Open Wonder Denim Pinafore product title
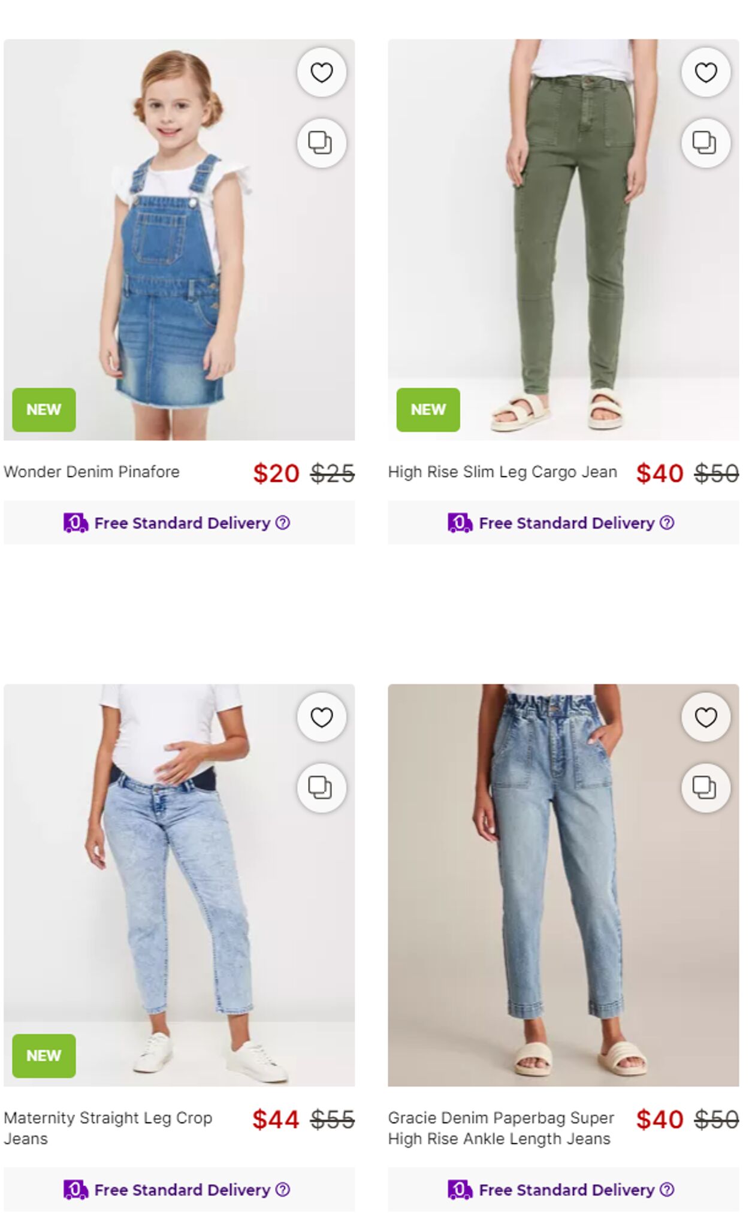The width and height of the screenshot is (749, 1217). (92, 472)
